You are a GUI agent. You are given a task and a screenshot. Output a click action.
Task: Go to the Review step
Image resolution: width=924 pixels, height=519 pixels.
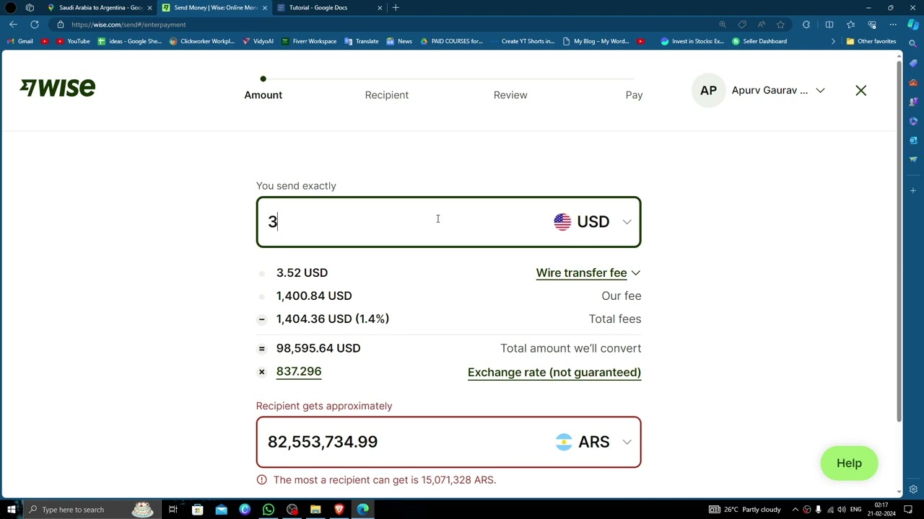click(x=510, y=95)
